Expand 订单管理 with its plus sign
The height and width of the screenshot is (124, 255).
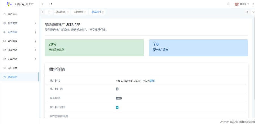point(35,59)
